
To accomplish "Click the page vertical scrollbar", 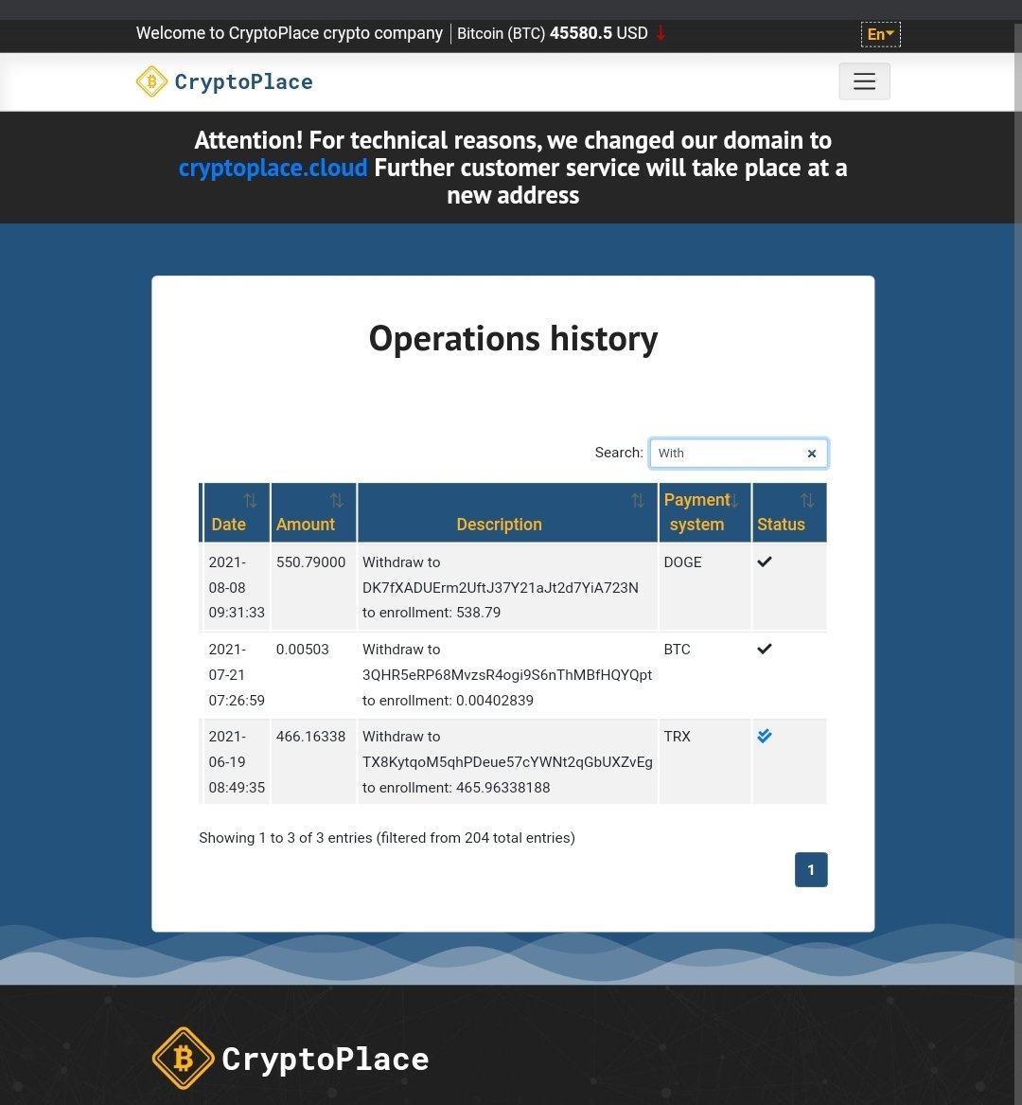I will tap(1018, 563).
